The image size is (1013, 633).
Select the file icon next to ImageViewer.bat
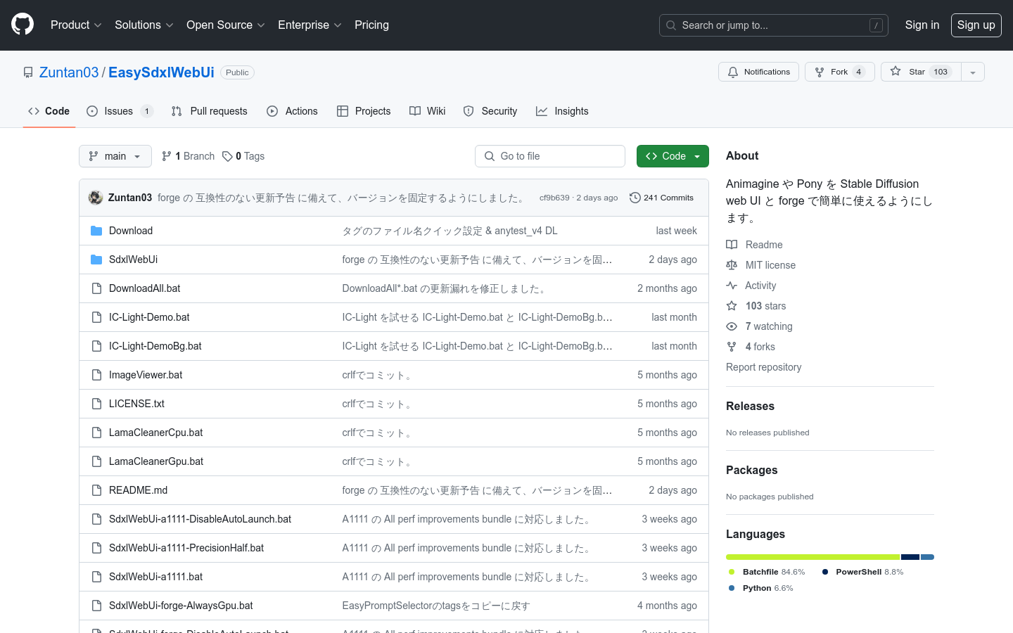(x=96, y=375)
